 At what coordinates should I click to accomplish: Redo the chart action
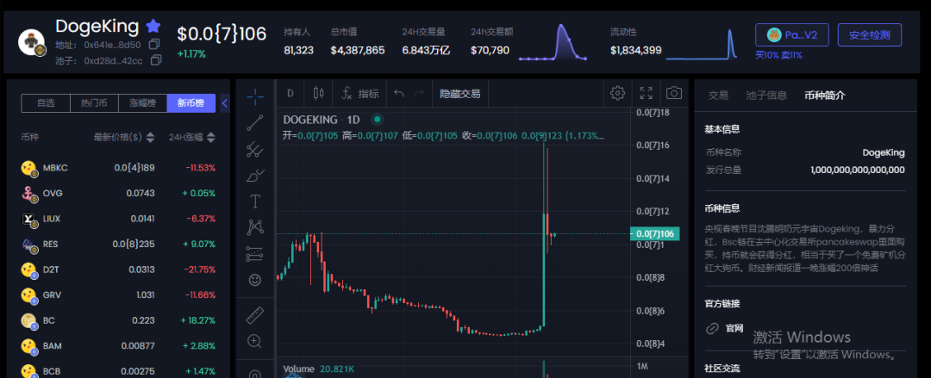419,93
